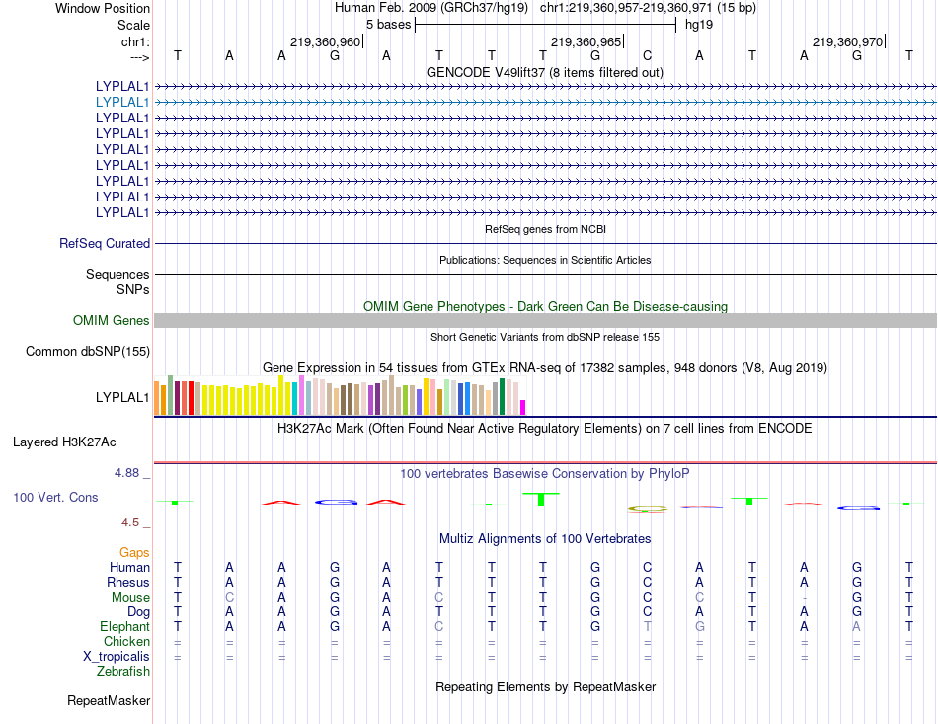The height and width of the screenshot is (724, 938).
Task: Open the GENCODE V49lift37 track title
Action: coord(545,72)
